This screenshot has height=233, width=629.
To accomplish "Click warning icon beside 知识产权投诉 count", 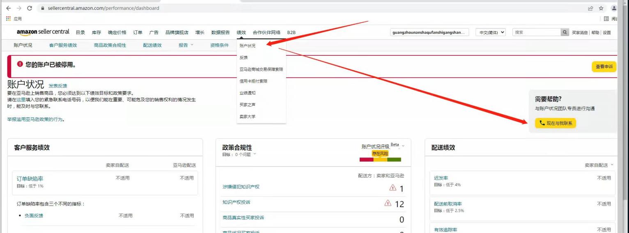I will tap(388, 203).
